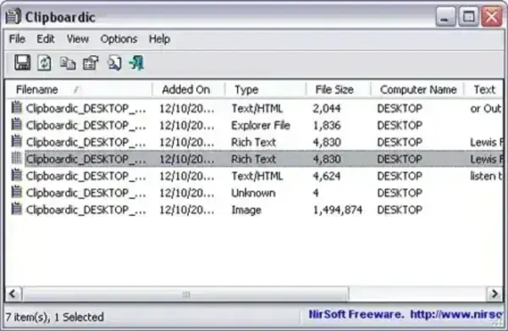The height and width of the screenshot is (331, 508).
Task: Open the Options menu
Action: point(119,39)
